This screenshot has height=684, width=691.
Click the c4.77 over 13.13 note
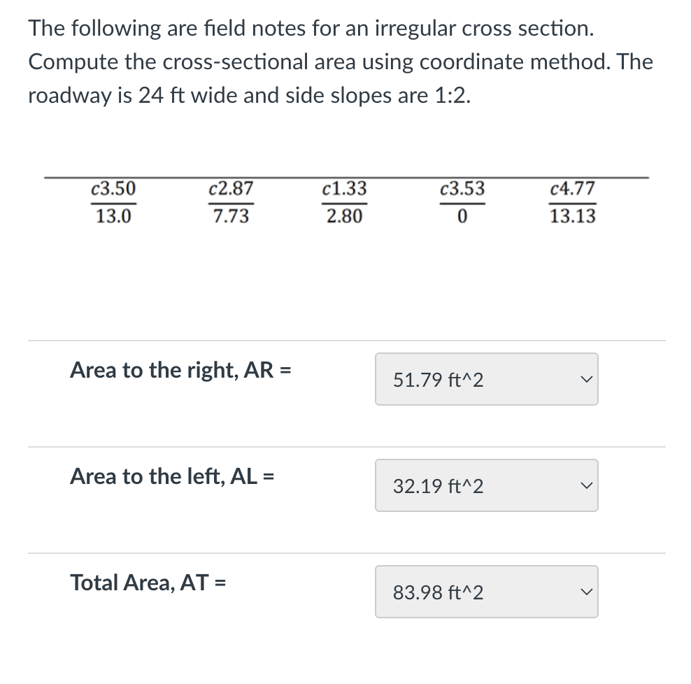[573, 201]
